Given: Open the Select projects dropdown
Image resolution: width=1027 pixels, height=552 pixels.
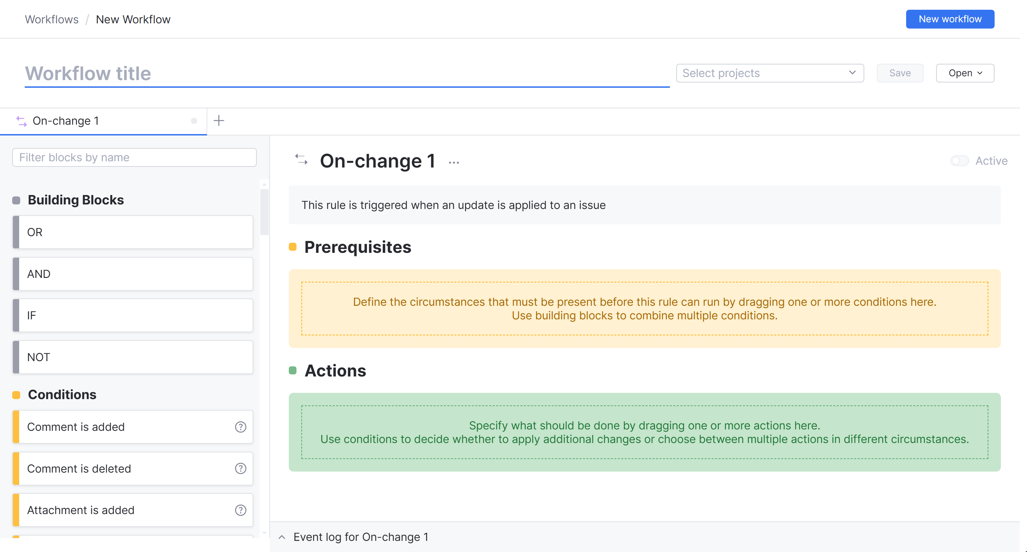Looking at the screenshot, I should tap(770, 73).
